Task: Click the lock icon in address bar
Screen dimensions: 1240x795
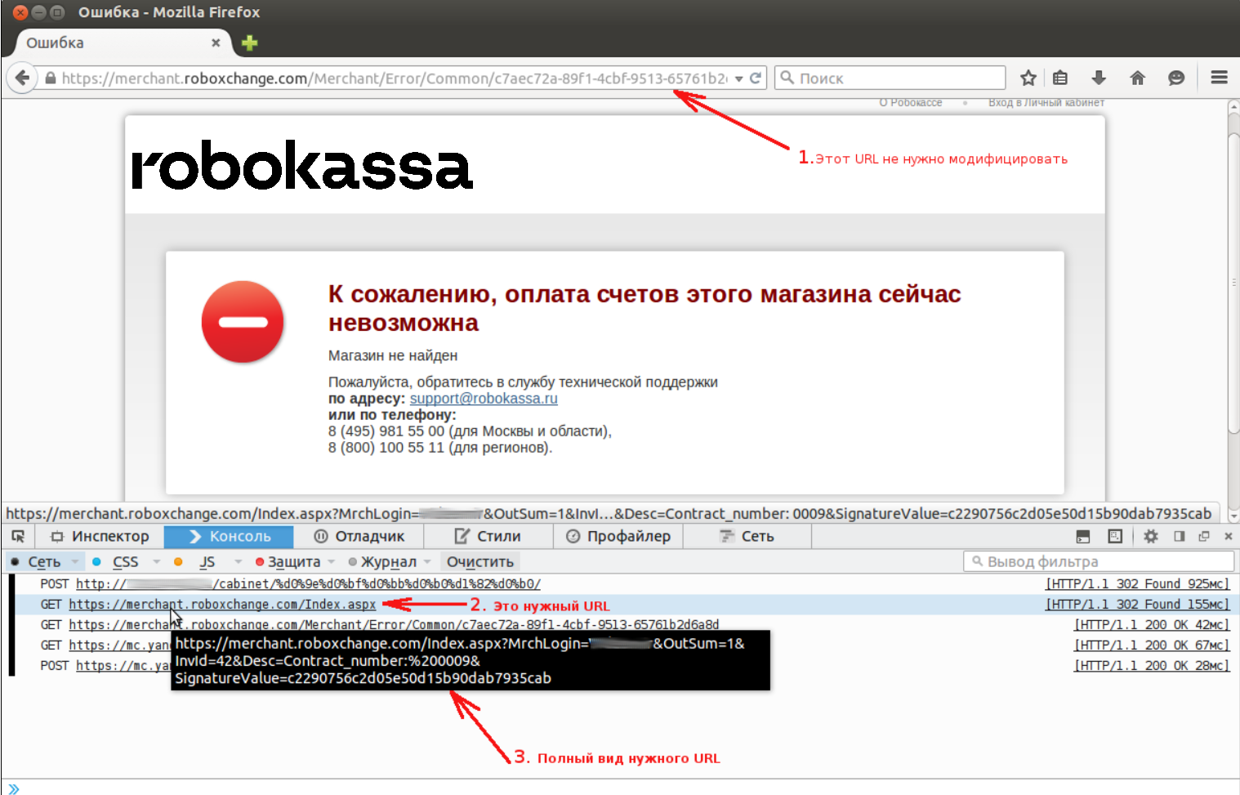Action: [51, 78]
